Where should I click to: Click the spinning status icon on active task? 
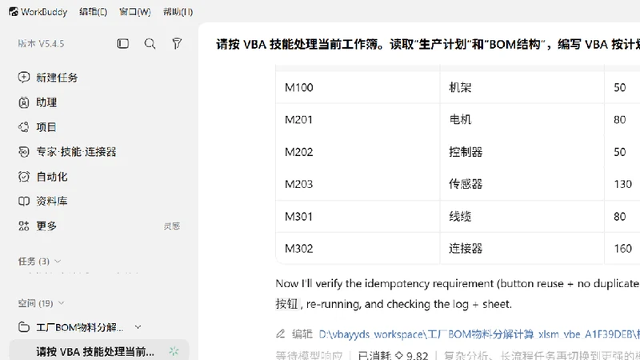(x=174, y=351)
